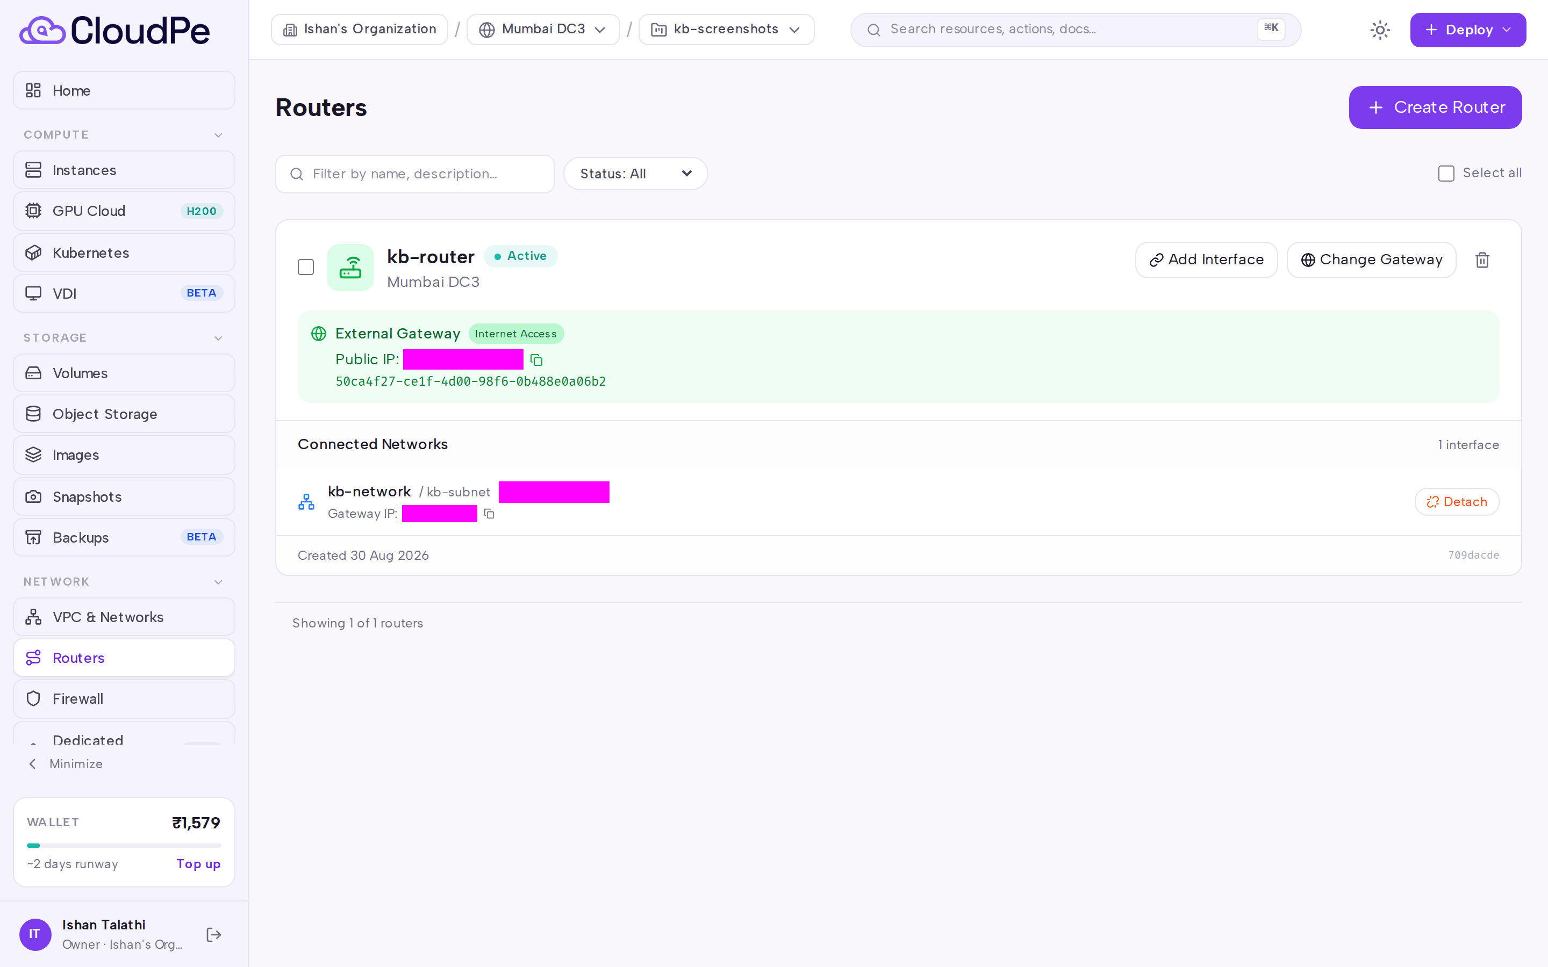1548x967 pixels.
Task: Click the CloudPe logo
Action: (114, 30)
